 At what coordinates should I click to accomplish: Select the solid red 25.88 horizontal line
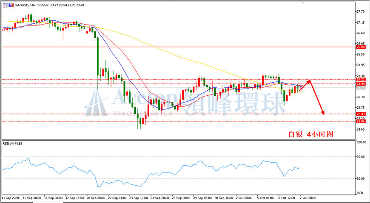pos(179,47)
